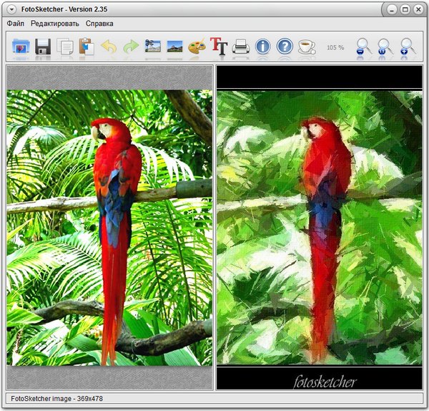Image resolution: width=429 pixels, height=411 pixels.
Task: Open the Справка menu
Action: tap(99, 24)
